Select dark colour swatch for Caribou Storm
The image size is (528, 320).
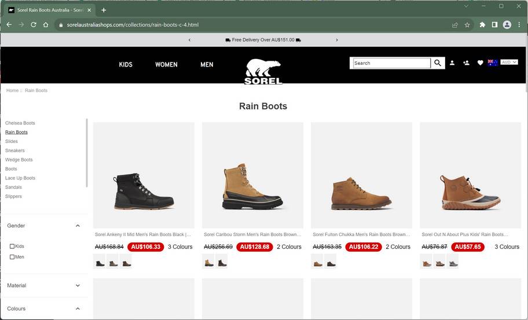click(x=222, y=262)
